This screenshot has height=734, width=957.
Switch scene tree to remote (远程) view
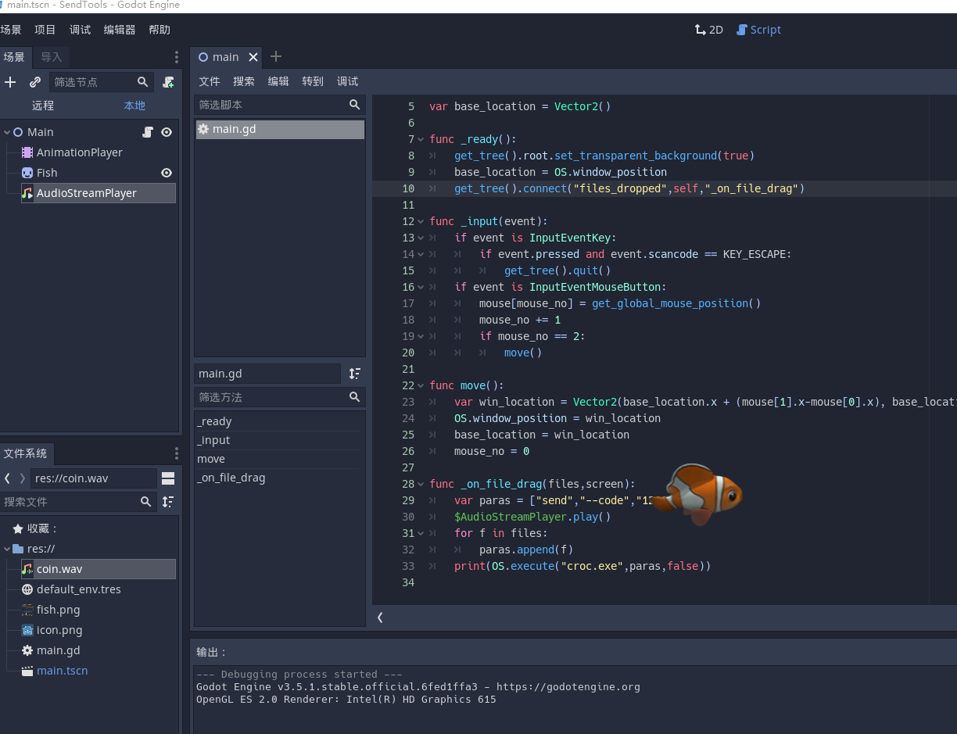43,106
